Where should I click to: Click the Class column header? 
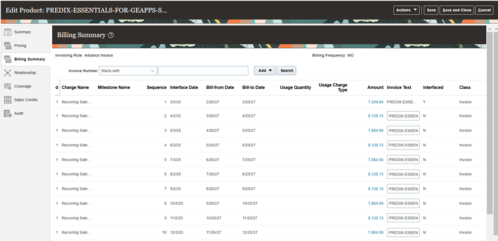464,87
